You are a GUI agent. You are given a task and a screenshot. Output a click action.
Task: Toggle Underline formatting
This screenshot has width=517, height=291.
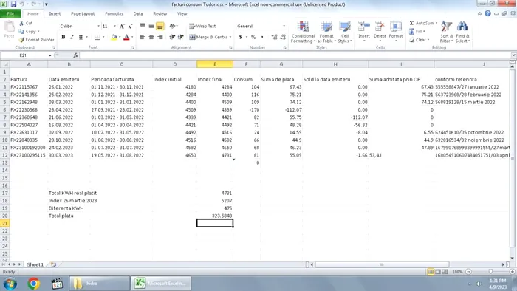[x=81, y=37]
